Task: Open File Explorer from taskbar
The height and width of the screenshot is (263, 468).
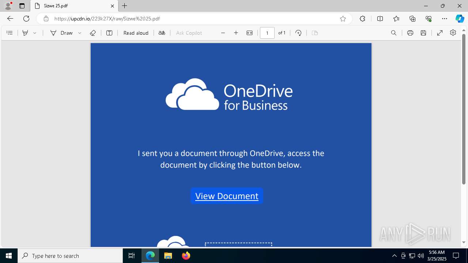Action: click(168, 256)
